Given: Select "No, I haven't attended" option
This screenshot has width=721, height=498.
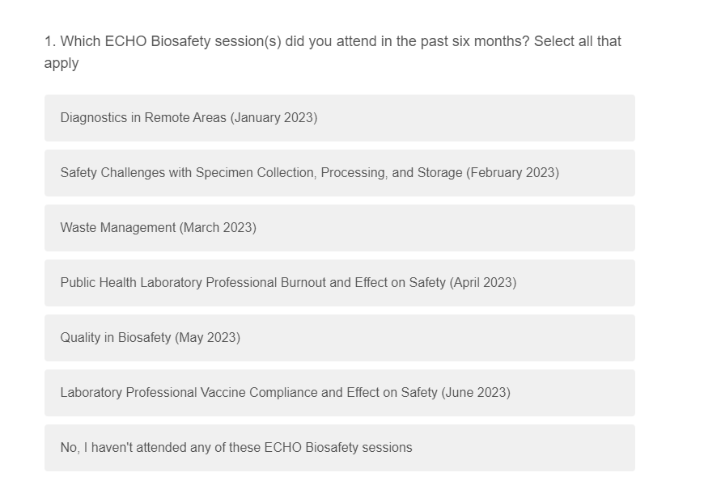Looking at the screenshot, I should (x=236, y=448).
